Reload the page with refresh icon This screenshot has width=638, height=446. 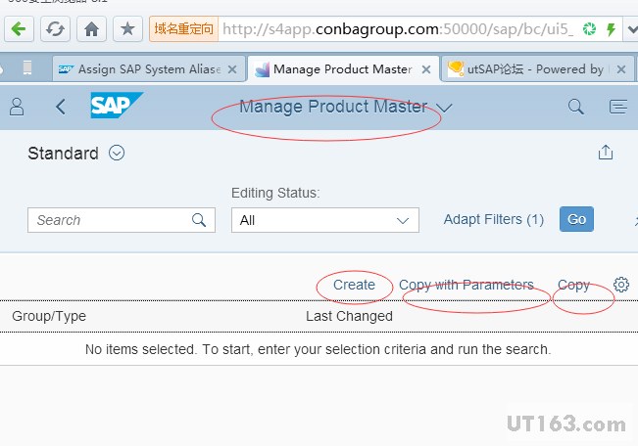point(55,28)
